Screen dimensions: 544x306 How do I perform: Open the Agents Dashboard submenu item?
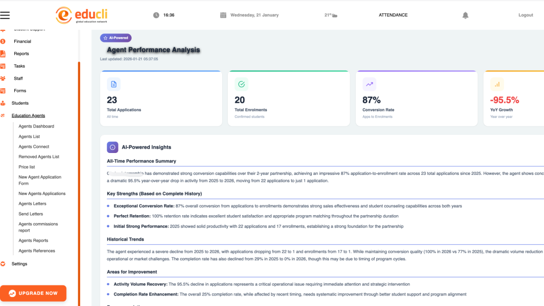tap(36, 126)
